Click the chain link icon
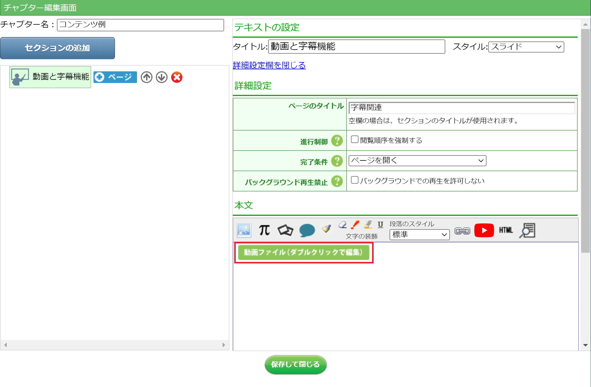Screen dimensions: 591x387 pos(462,231)
